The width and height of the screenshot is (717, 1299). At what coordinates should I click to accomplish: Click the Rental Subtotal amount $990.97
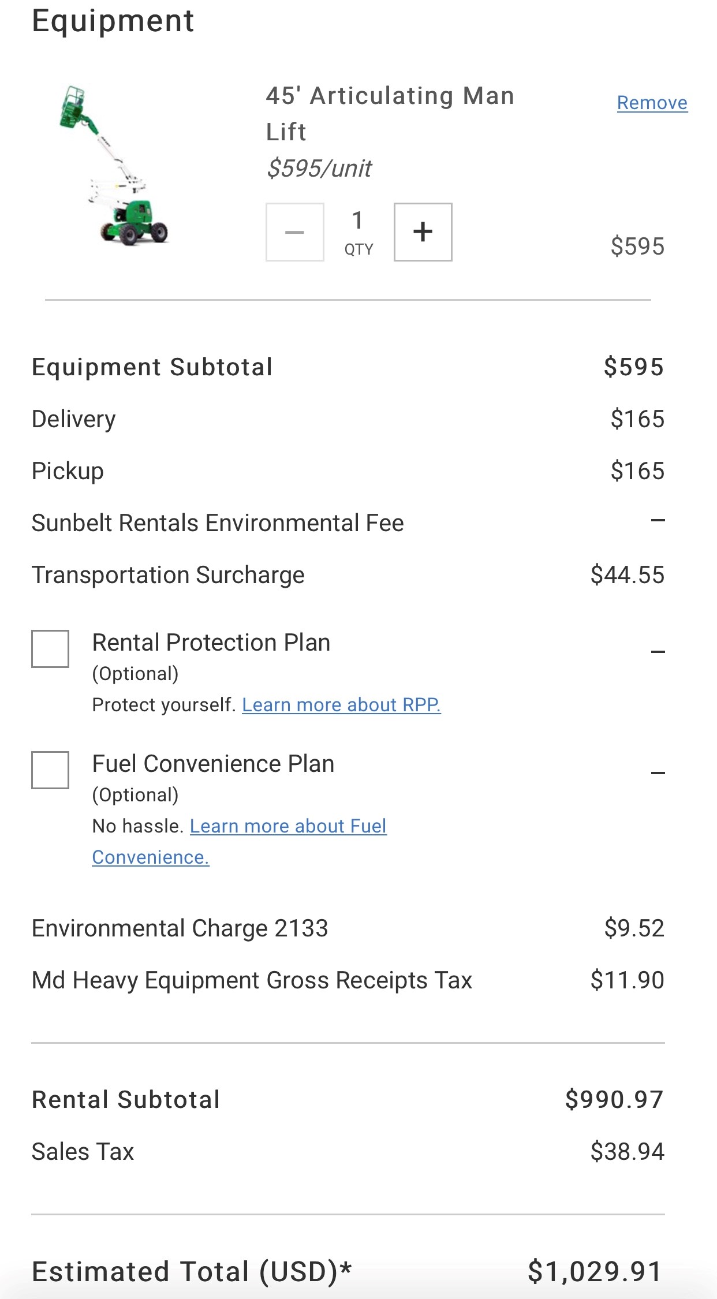click(x=614, y=1099)
